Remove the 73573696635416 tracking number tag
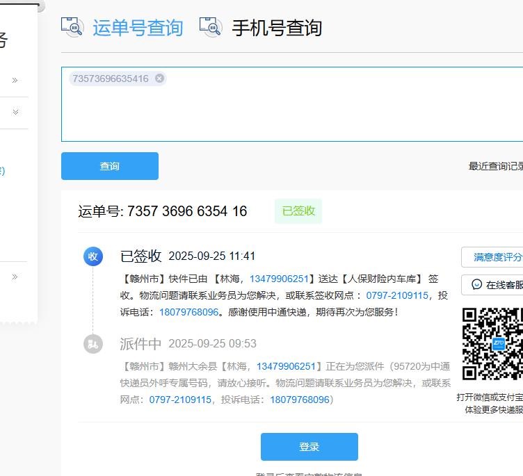The width and height of the screenshot is (523, 476). [x=159, y=79]
